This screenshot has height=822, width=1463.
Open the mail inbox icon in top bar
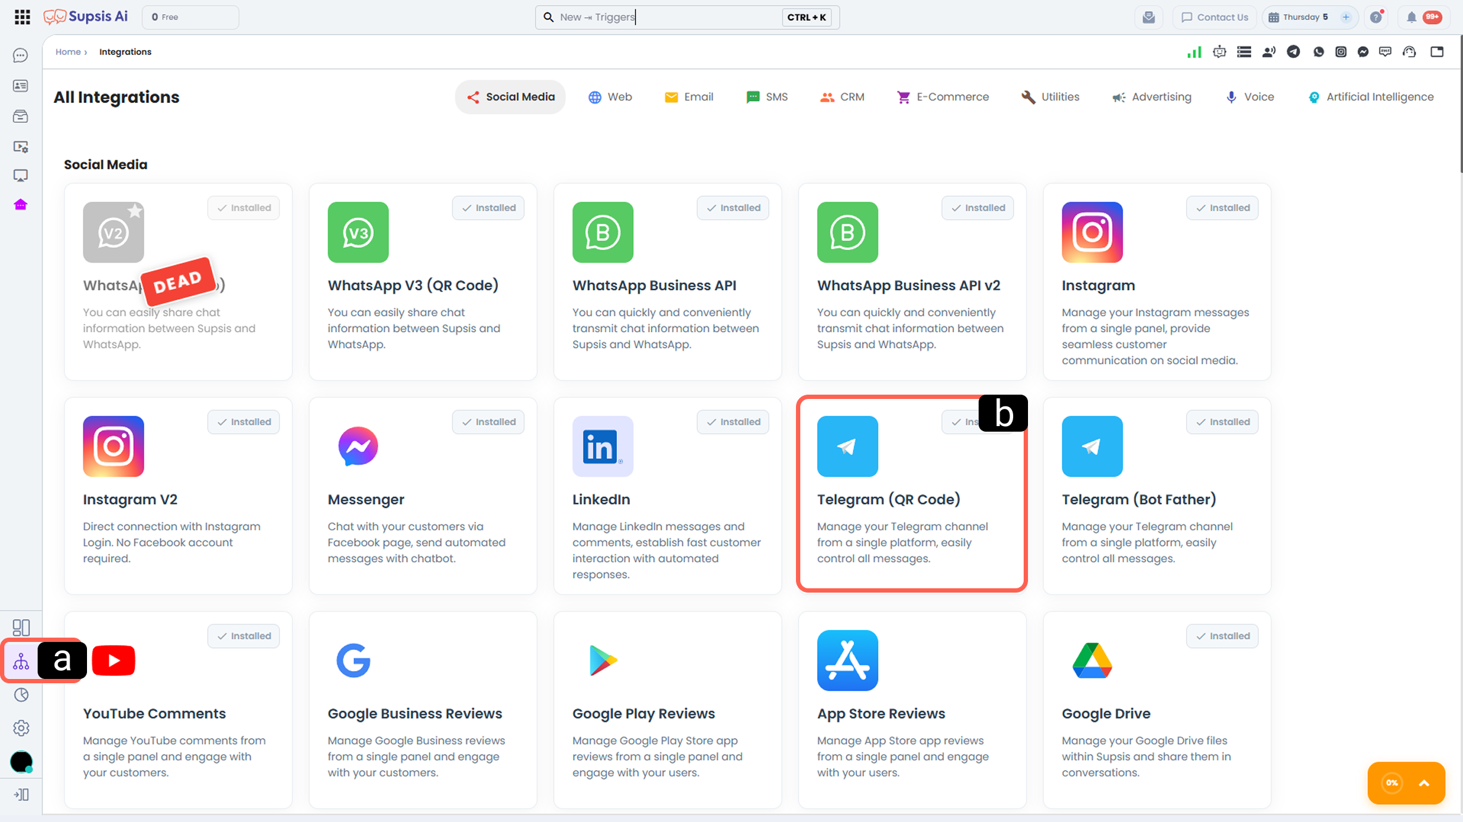(x=1149, y=17)
